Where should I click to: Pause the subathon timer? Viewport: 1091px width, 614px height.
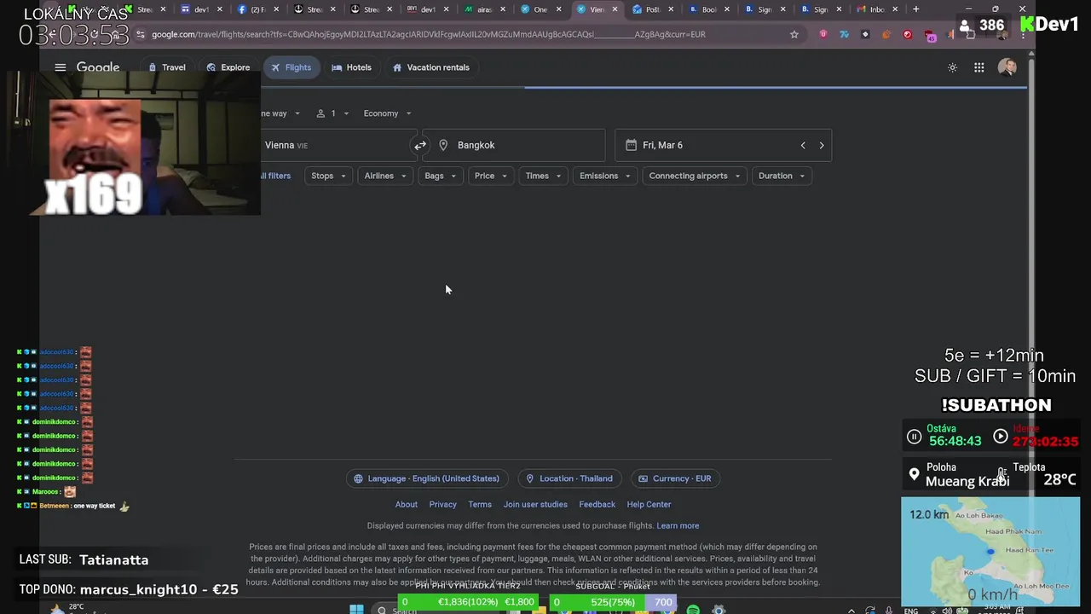pyautogui.click(x=914, y=437)
